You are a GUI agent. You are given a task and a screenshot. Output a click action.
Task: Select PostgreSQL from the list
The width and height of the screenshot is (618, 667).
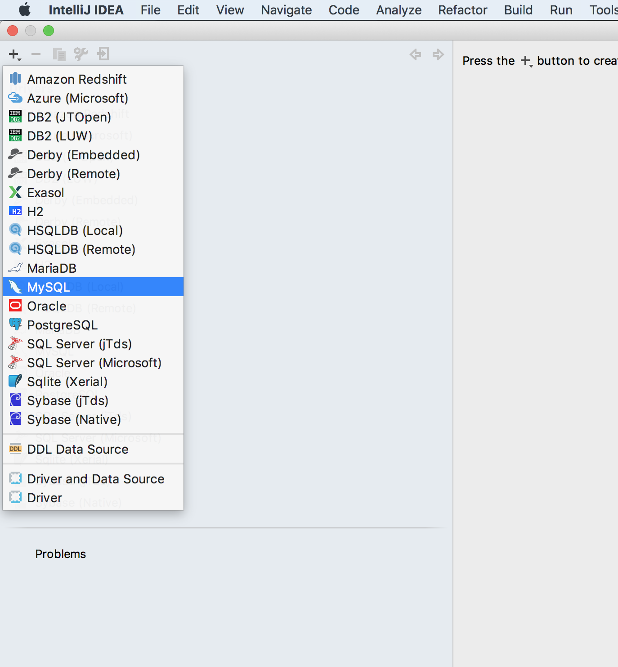pos(93,325)
